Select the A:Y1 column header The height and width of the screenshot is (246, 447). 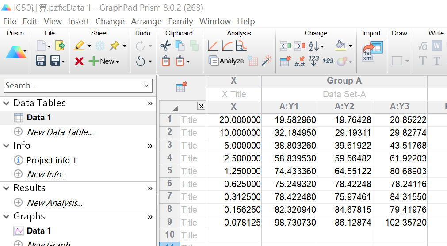289,107
